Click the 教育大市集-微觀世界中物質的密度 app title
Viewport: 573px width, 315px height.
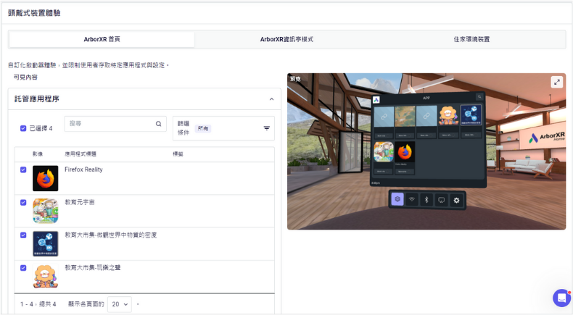click(x=110, y=235)
